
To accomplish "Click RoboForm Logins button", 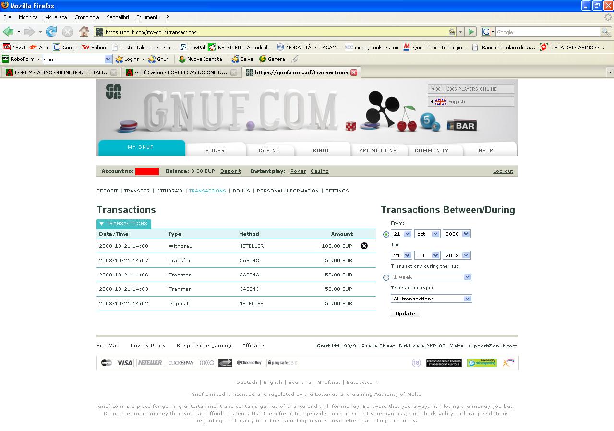I will (x=130, y=59).
